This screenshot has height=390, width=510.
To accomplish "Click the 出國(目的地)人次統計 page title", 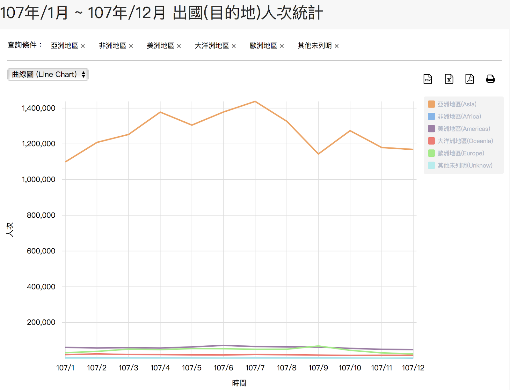I will [248, 13].
